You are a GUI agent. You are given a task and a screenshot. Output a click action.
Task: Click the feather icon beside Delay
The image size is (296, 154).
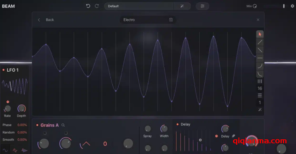233,136
